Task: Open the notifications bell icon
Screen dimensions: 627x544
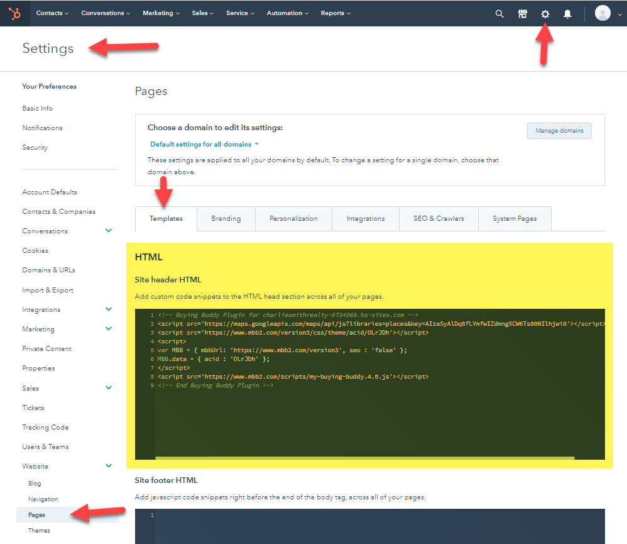Action: tap(567, 14)
